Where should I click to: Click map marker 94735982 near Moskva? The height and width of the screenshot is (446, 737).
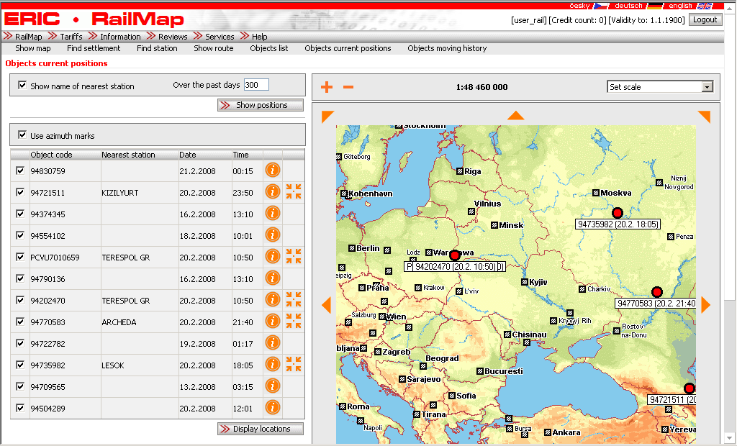pyautogui.click(x=617, y=213)
